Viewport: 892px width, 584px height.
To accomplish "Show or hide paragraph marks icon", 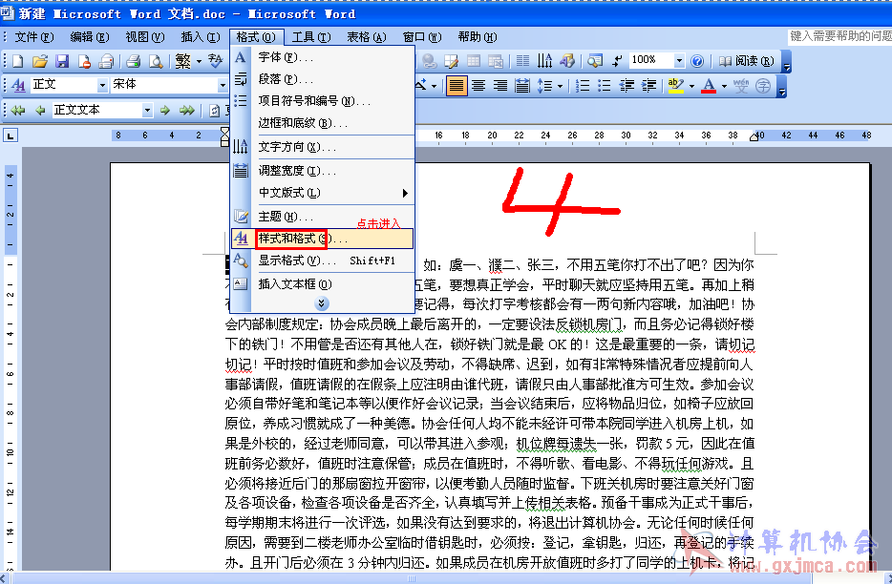I will (x=617, y=61).
